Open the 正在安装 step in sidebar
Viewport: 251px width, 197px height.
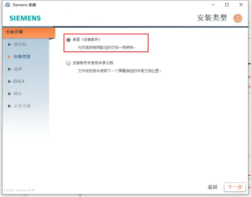pyautogui.click(x=22, y=106)
